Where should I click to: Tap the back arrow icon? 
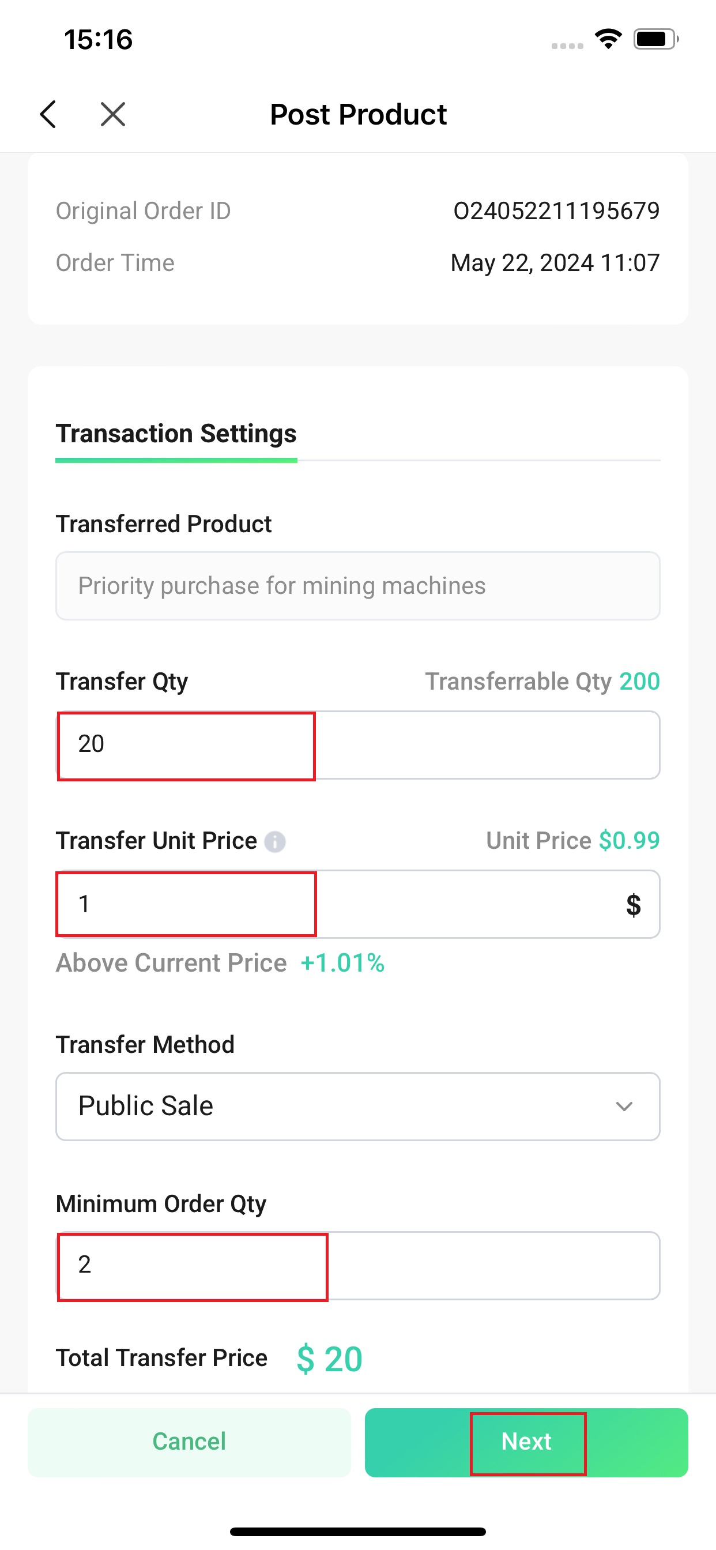[x=48, y=114]
